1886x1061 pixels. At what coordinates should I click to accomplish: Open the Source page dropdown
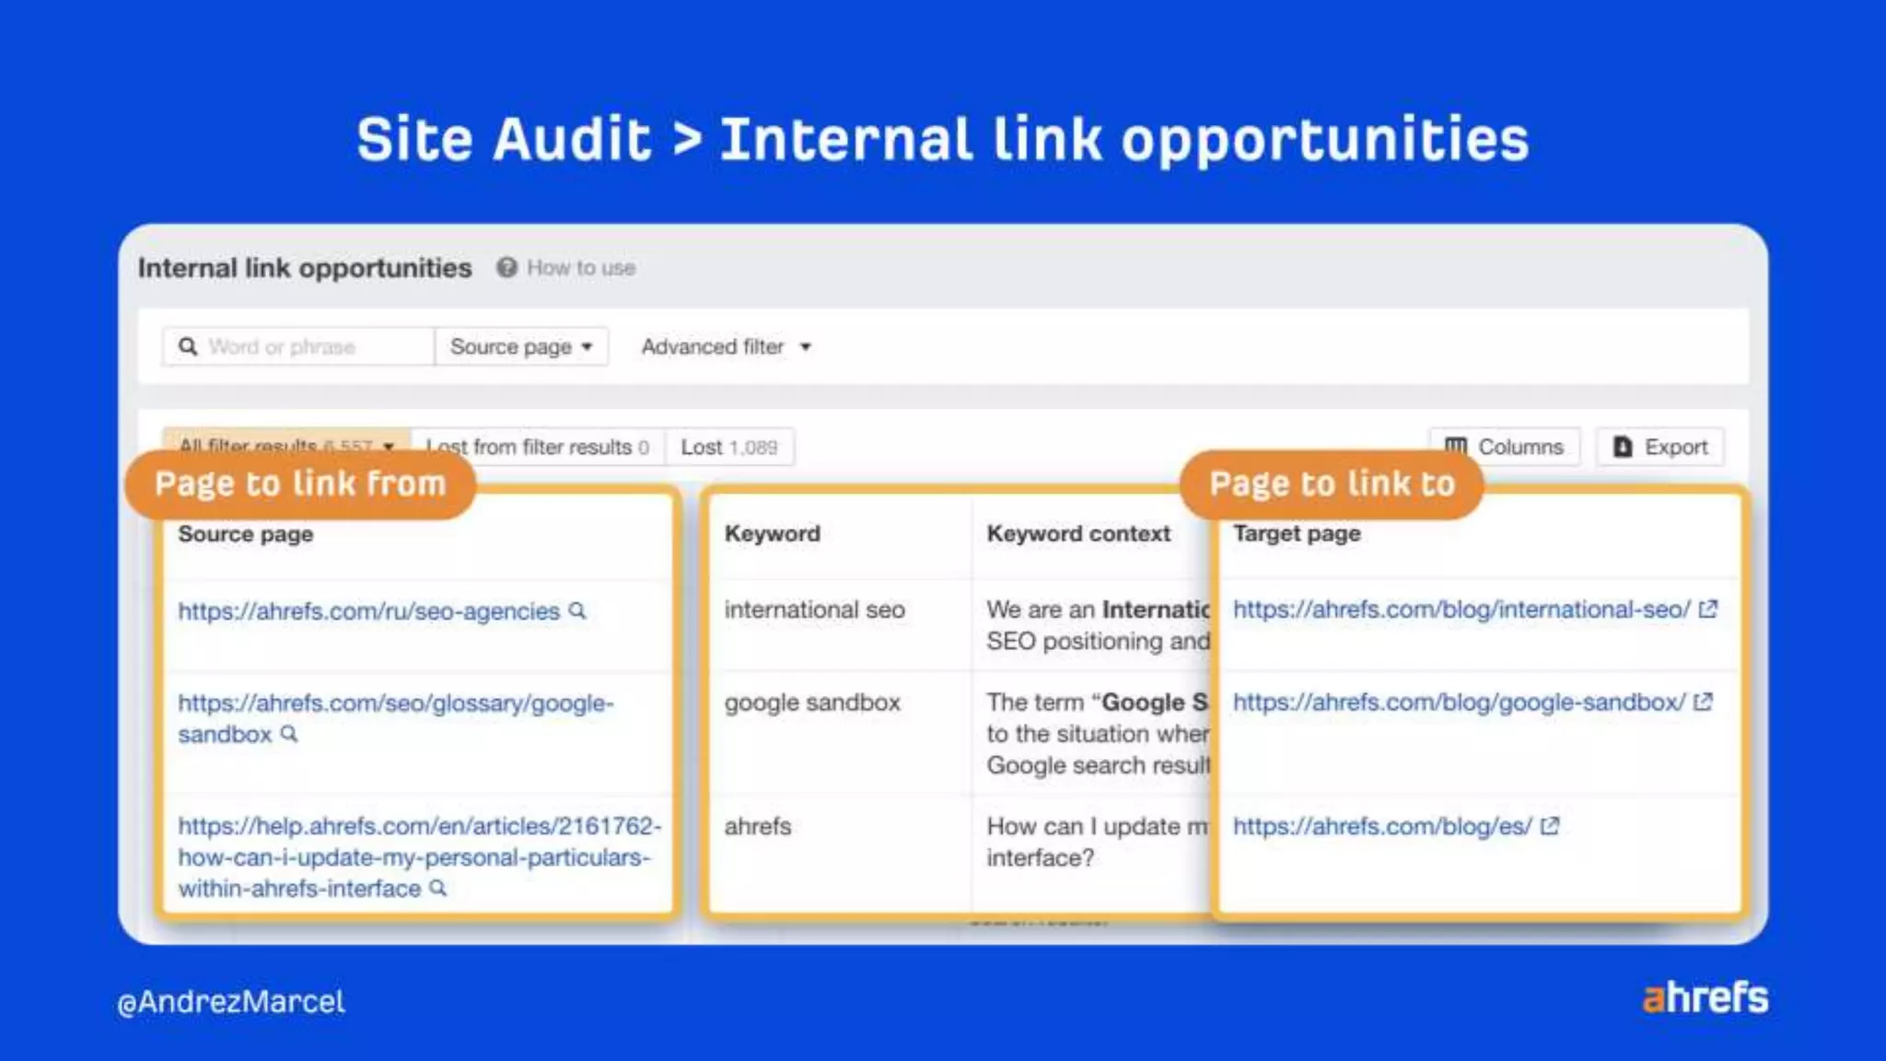tap(521, 346)
